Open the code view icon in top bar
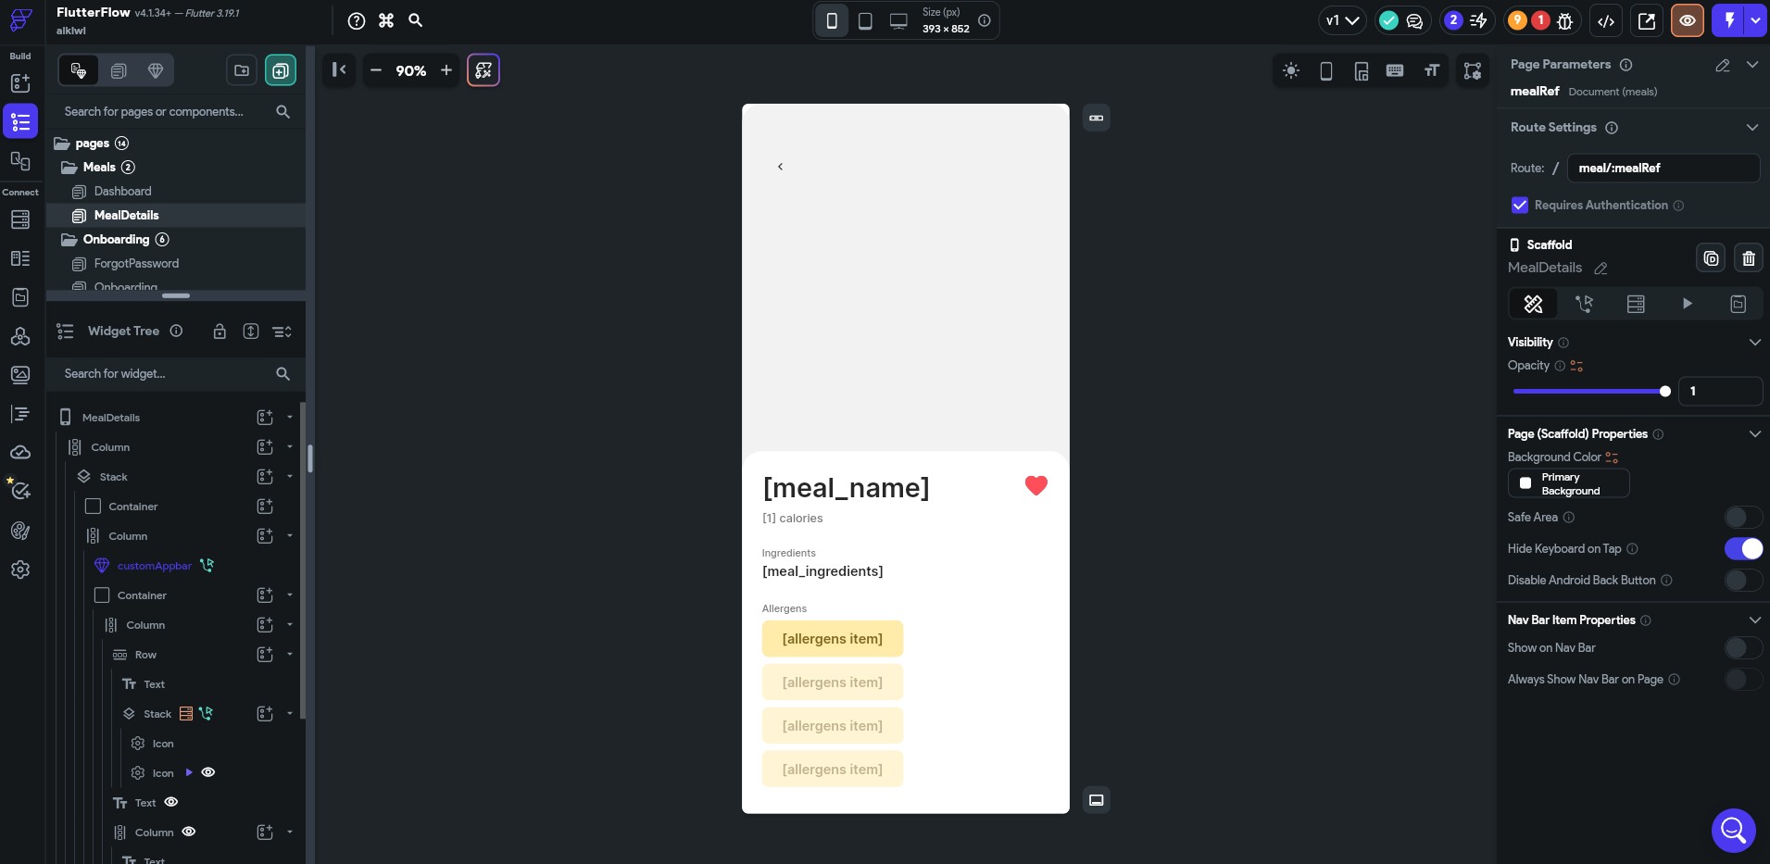 click(1606, 20)
